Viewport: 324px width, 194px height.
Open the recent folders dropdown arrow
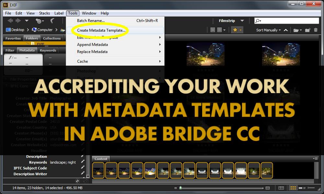(301, 30)
